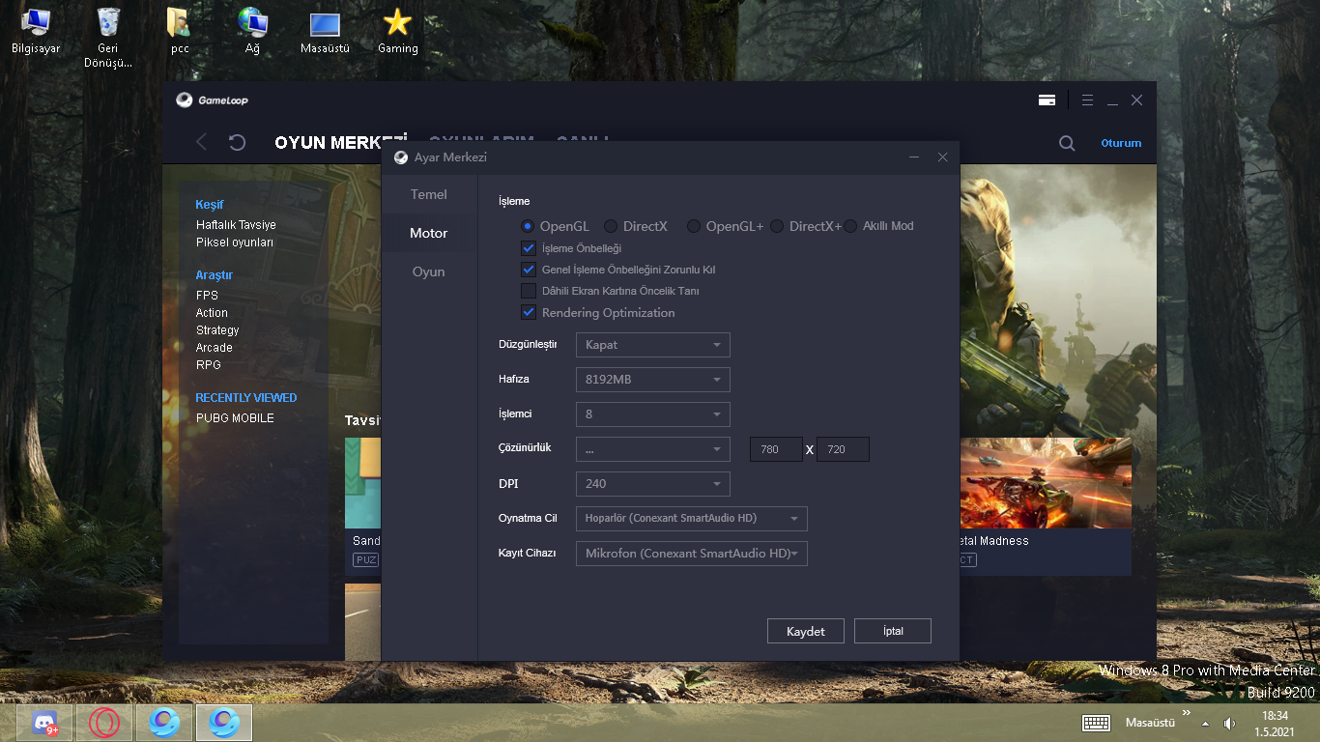Select the Akıllı Mod radio button
Viewport: 1320px width, 742px height.
(850, 226)
